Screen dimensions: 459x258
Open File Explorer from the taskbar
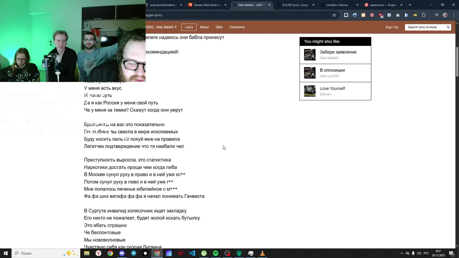click(x=86, y=253)
